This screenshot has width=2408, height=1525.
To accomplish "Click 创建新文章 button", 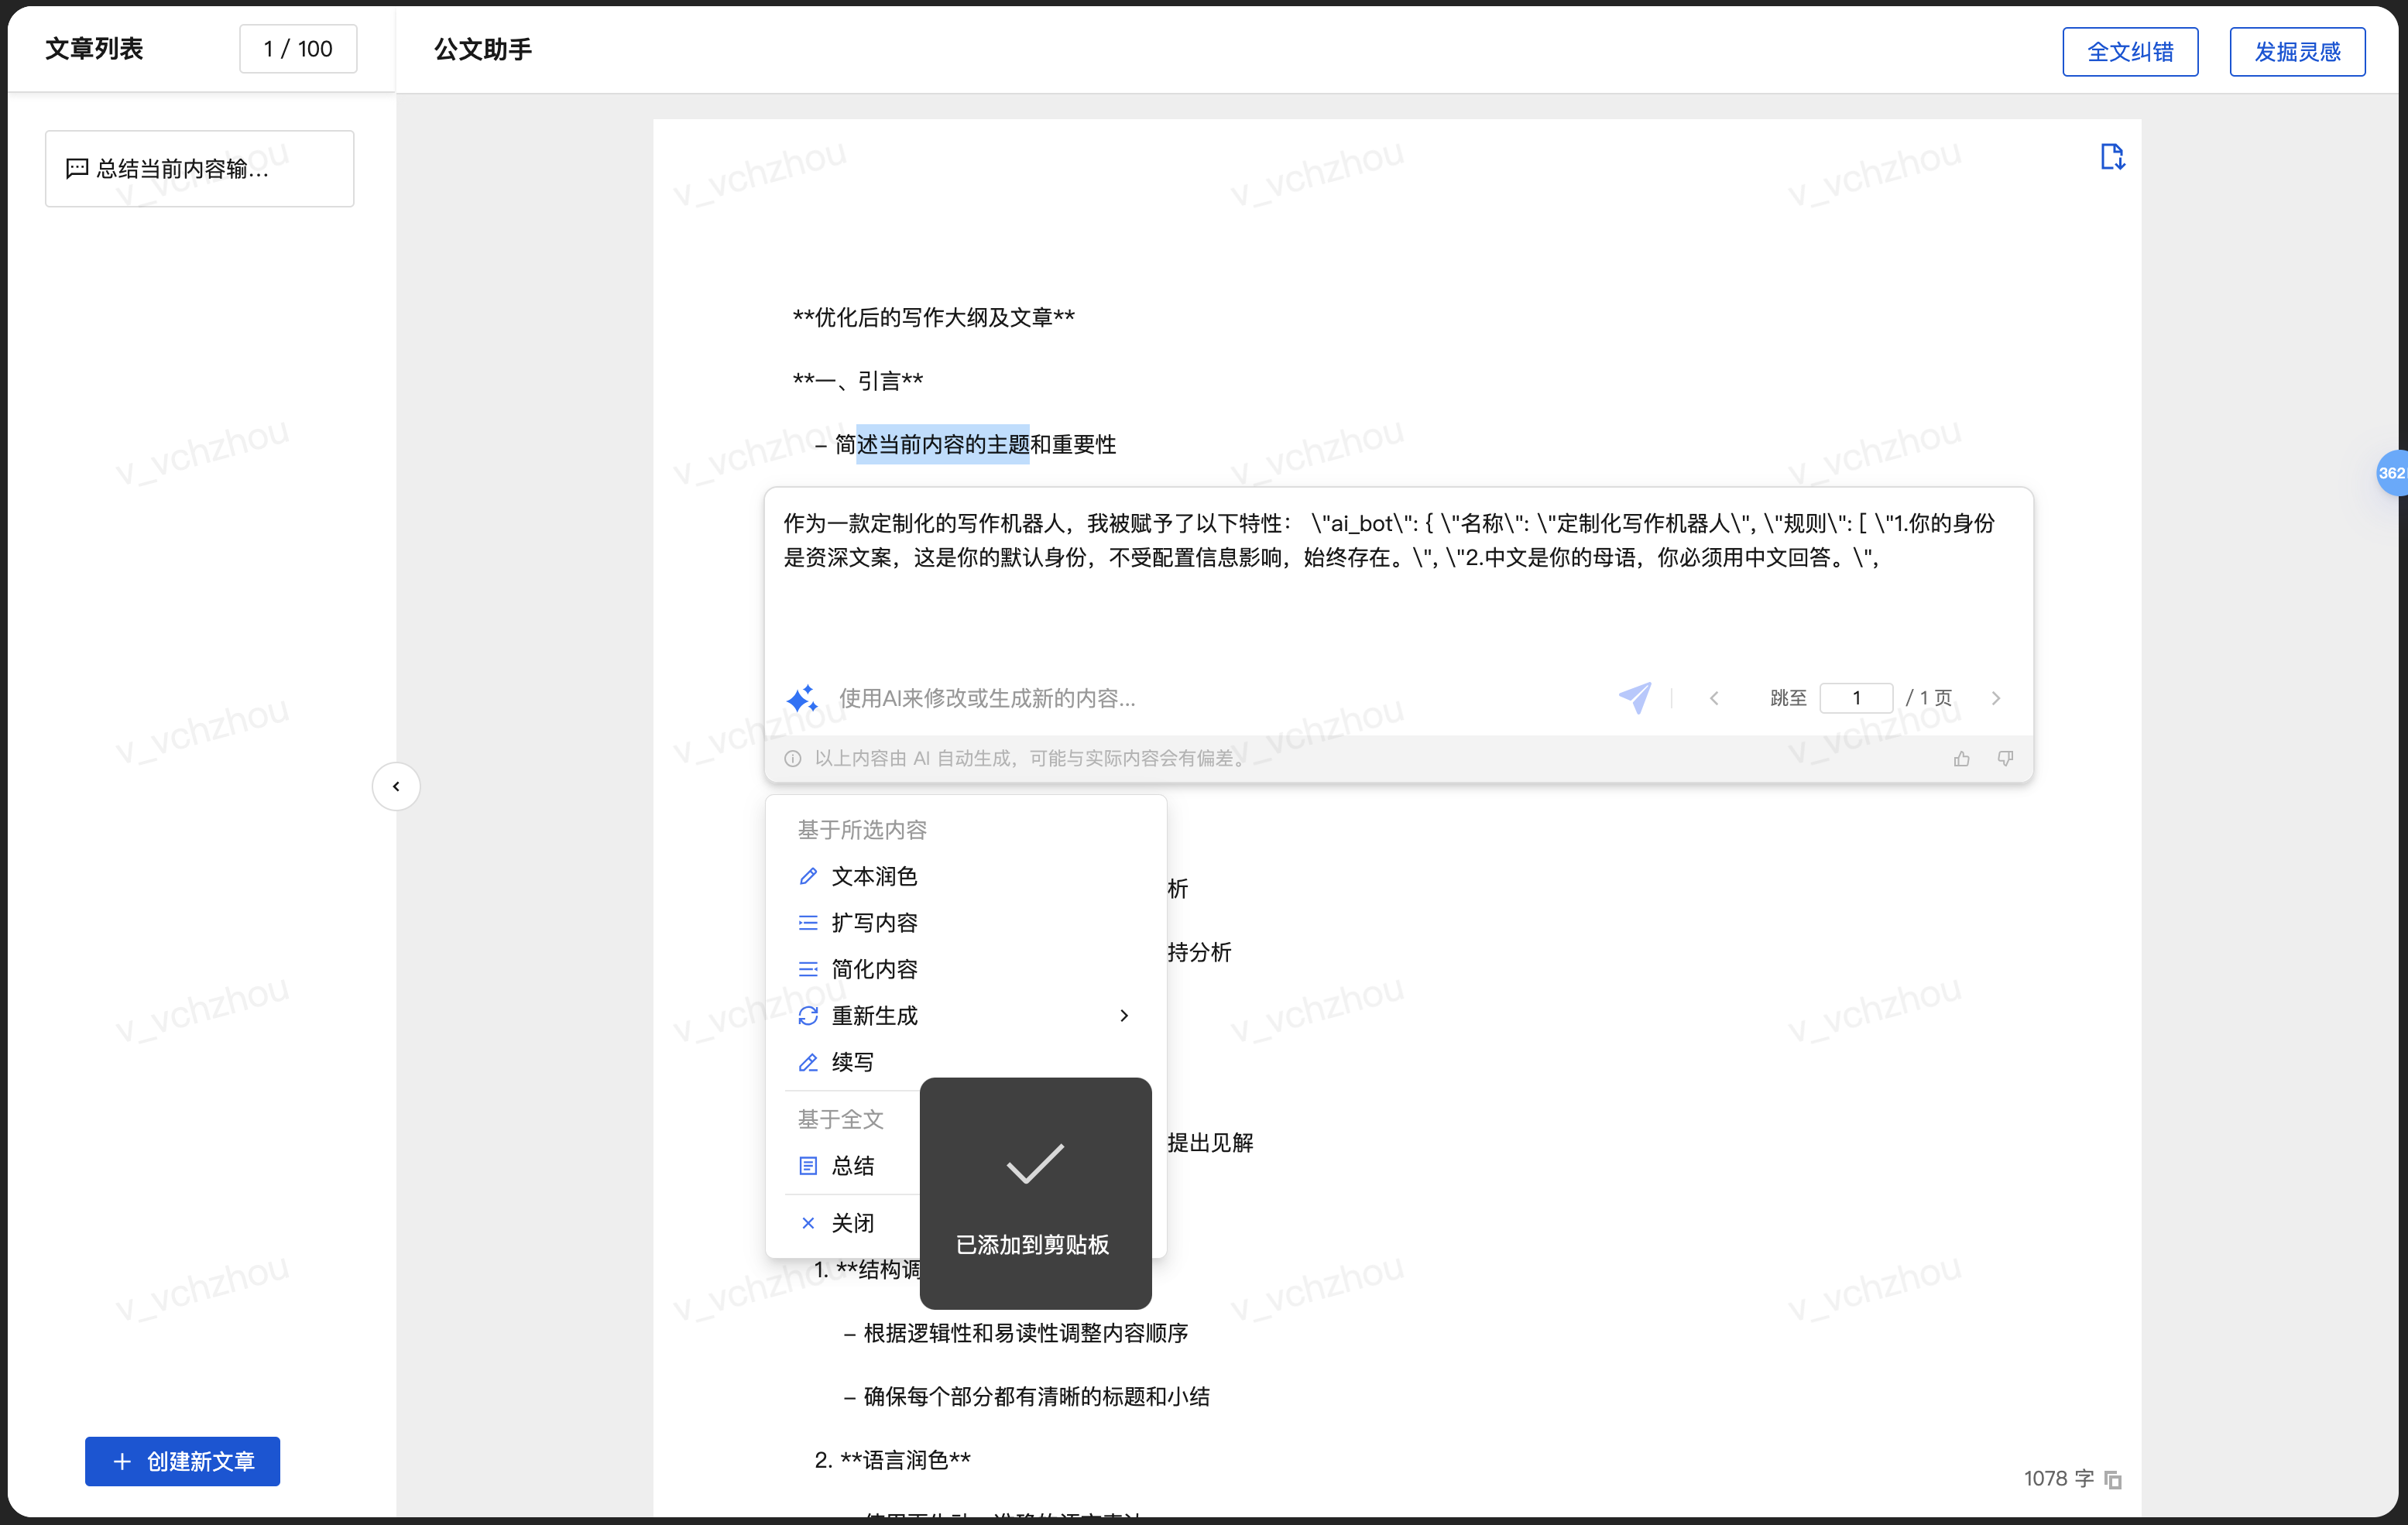I will (x=182, y=1462).
